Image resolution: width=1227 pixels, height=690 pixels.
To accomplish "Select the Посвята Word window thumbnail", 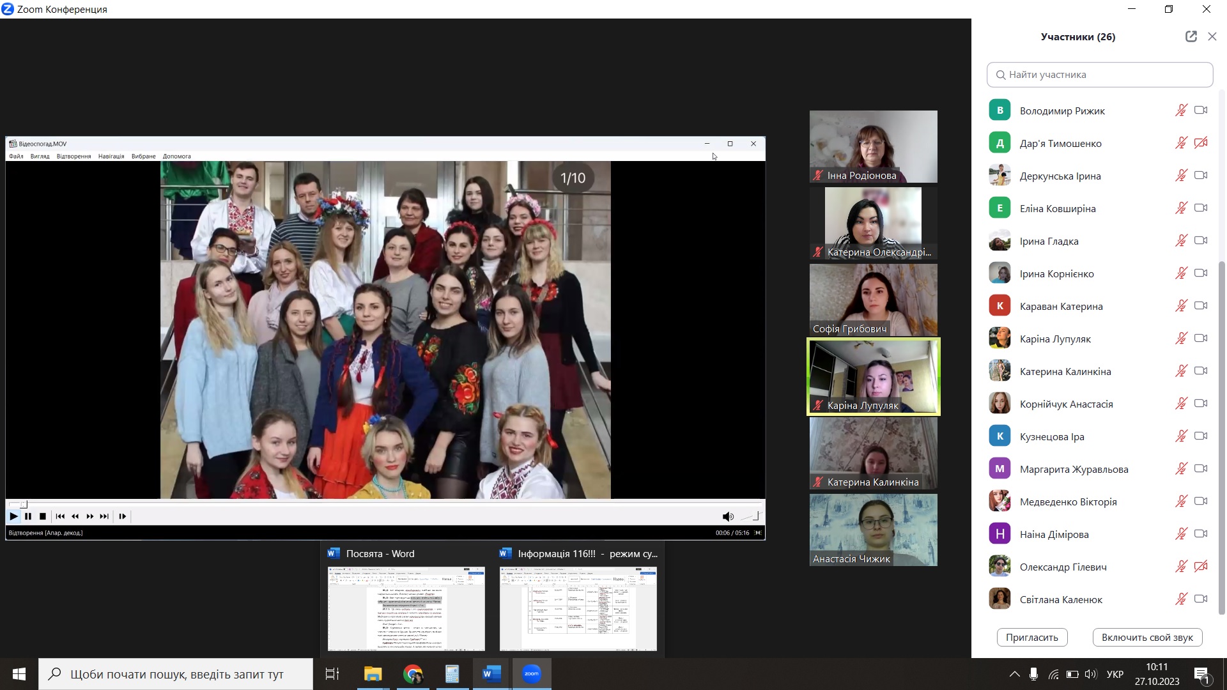I will tap(406, 608).
